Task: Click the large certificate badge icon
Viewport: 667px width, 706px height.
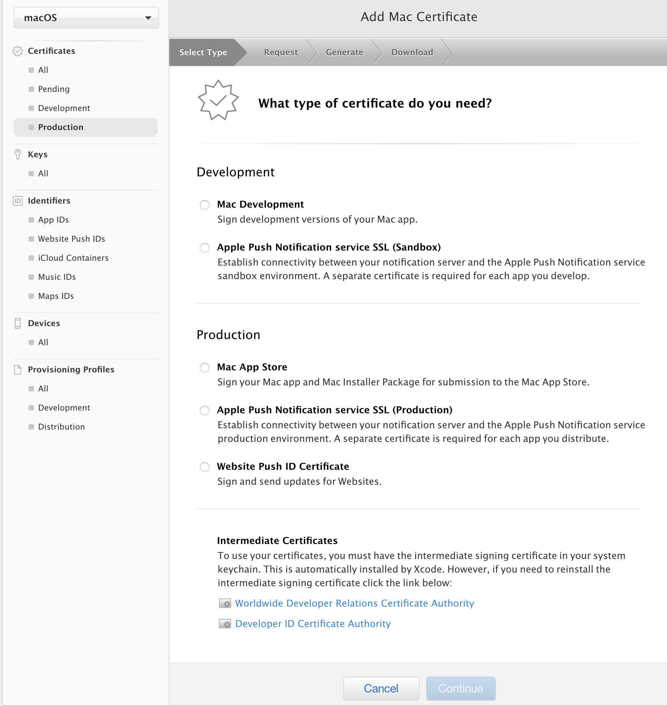Action: 218,100
